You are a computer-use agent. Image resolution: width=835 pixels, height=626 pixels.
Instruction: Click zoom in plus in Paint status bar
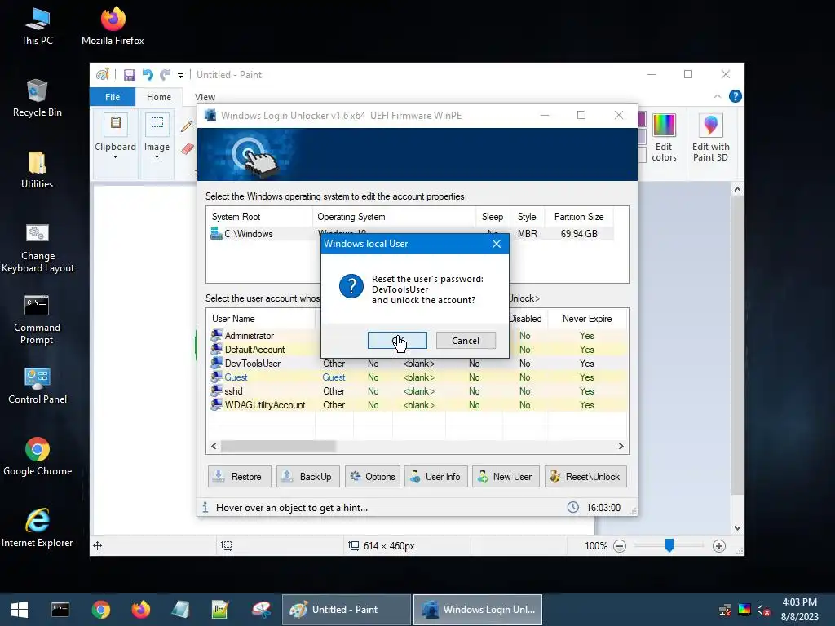coord(719,546)
